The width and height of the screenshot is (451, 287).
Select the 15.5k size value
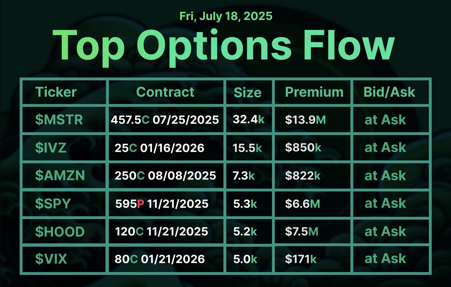(247, 148)
